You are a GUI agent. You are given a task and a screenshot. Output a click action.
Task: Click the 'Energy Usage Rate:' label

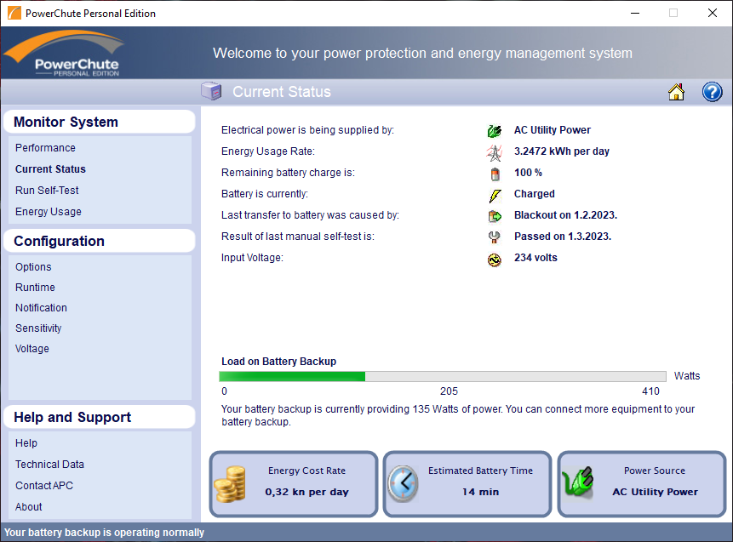(x=268, y=151)
